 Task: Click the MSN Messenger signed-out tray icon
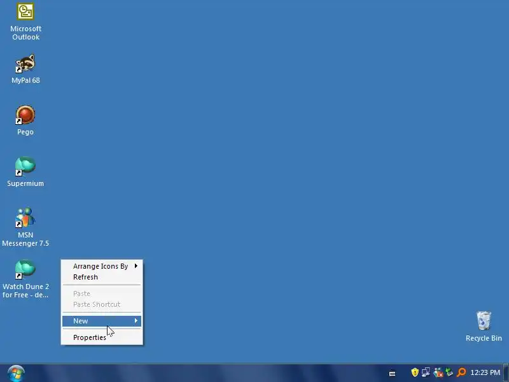[x=438, y=372]
